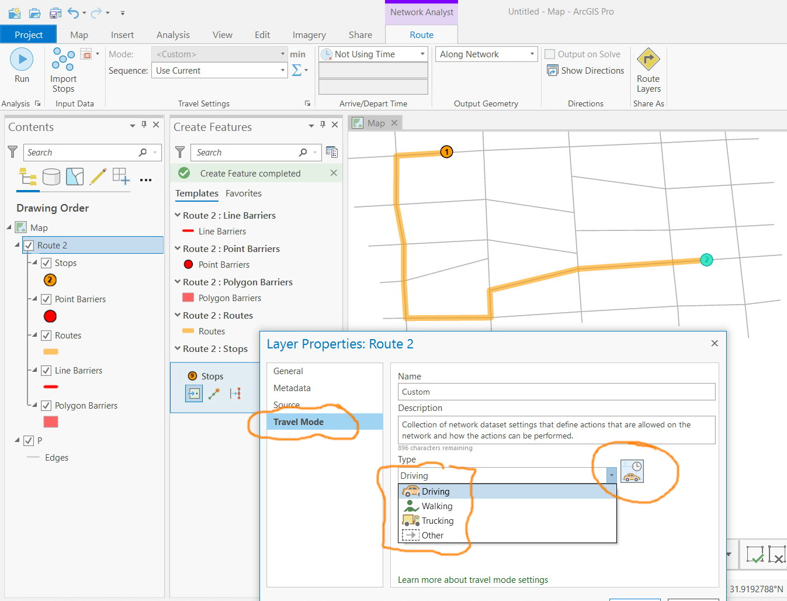Select List By Data Source icon
Screen dimensions: 787x601
point(51,177)
